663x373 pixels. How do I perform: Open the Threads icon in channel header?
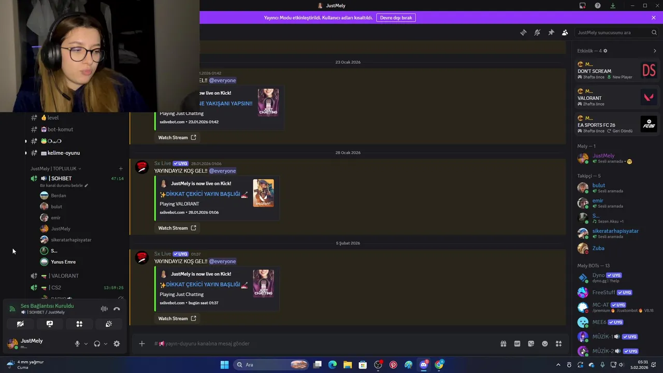(523, 32)
